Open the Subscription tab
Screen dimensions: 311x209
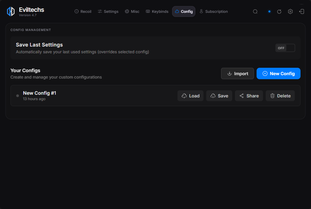pos(214,11)
